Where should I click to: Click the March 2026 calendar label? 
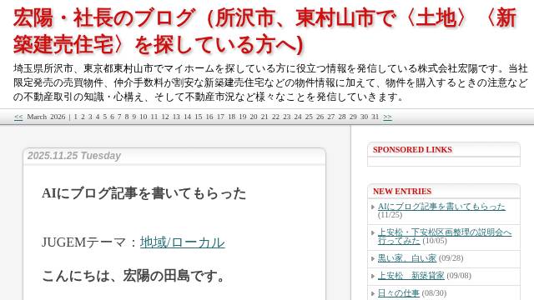tap(46, 117)
